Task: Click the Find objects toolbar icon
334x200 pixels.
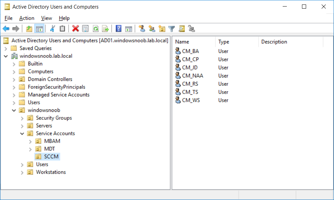Action: coord(181,29)
